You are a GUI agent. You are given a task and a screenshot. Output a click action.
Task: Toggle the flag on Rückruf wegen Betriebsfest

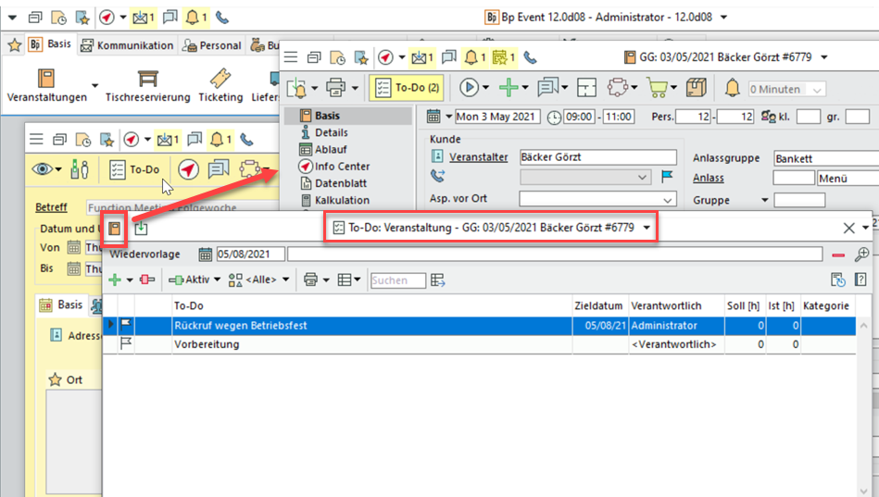(x=126, y=326)
